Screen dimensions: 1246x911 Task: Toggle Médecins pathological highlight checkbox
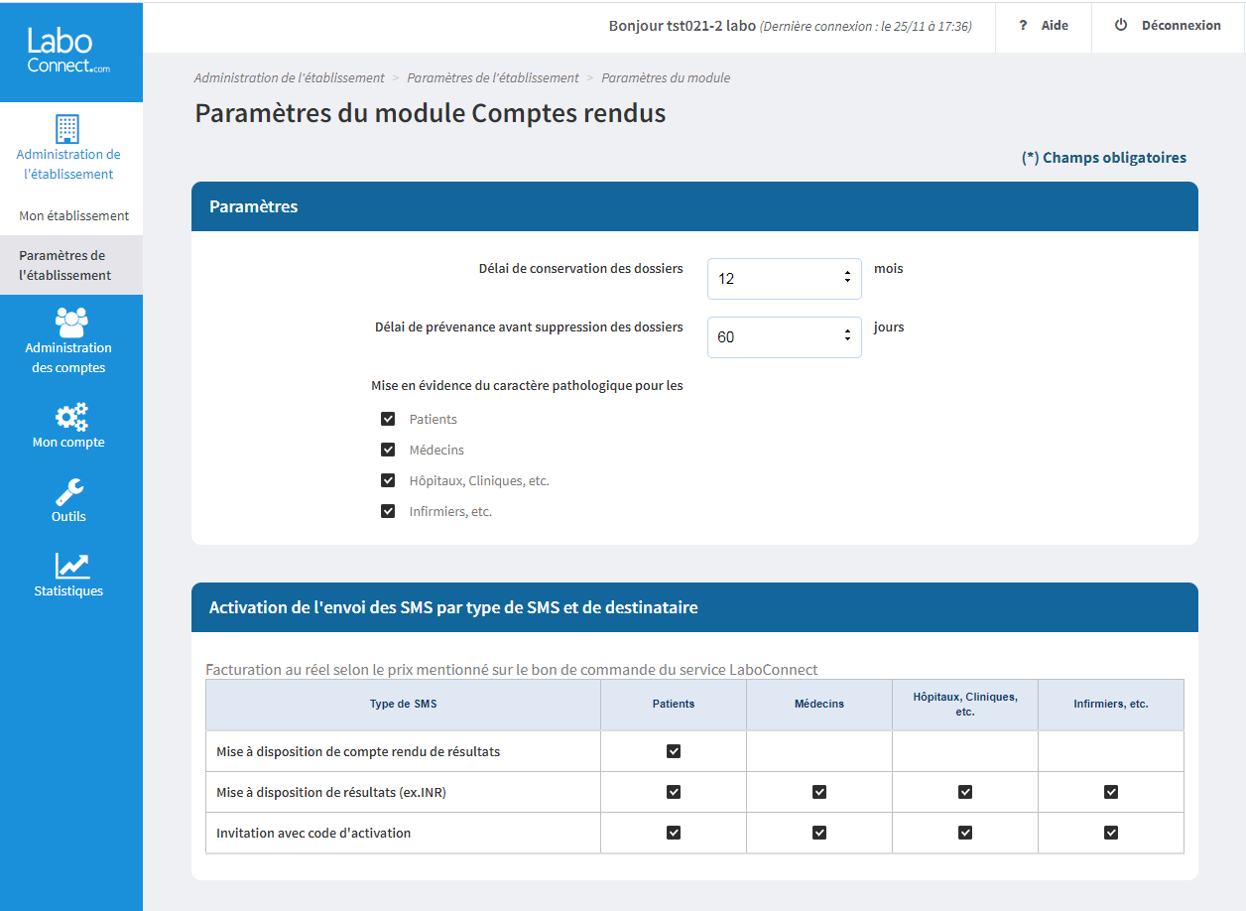point(388,450)
